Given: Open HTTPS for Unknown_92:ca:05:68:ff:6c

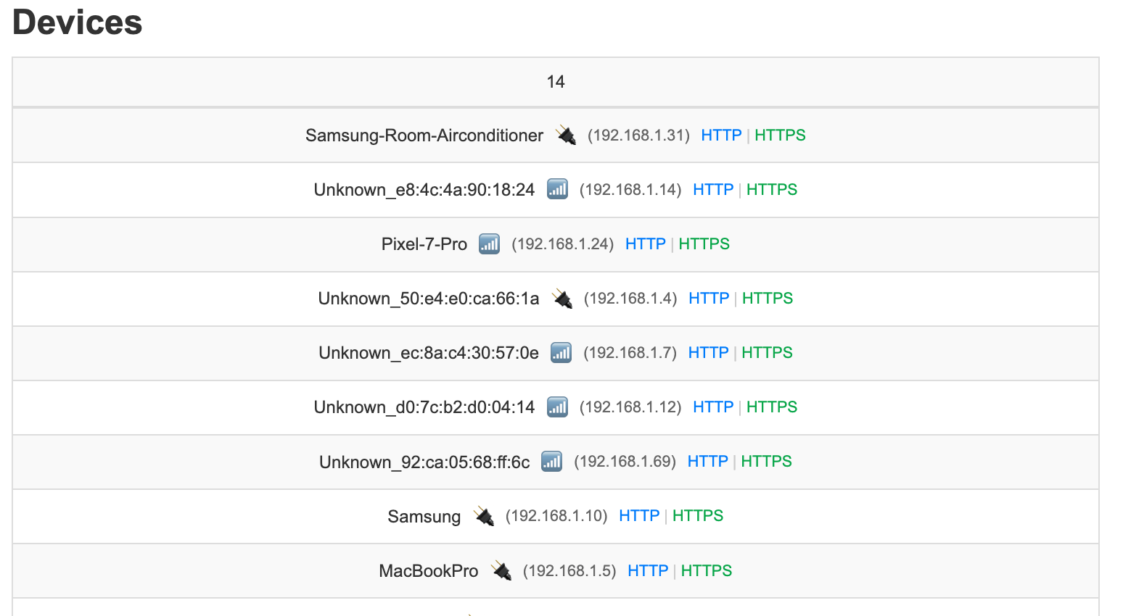Looking at the screenshot, I should 766,461.
